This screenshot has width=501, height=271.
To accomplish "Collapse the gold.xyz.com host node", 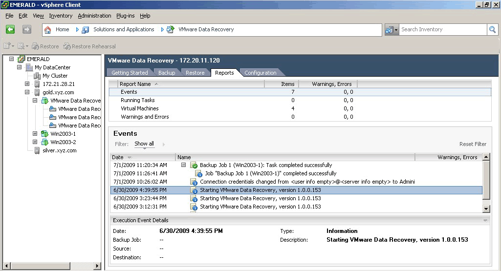I will [27, 92].
